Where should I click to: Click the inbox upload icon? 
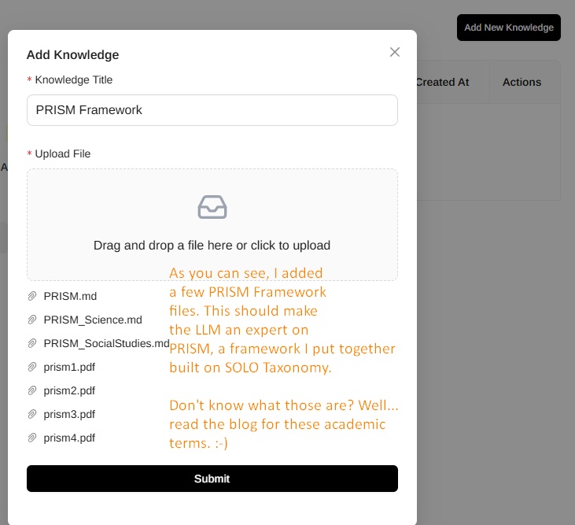(212, 207)
